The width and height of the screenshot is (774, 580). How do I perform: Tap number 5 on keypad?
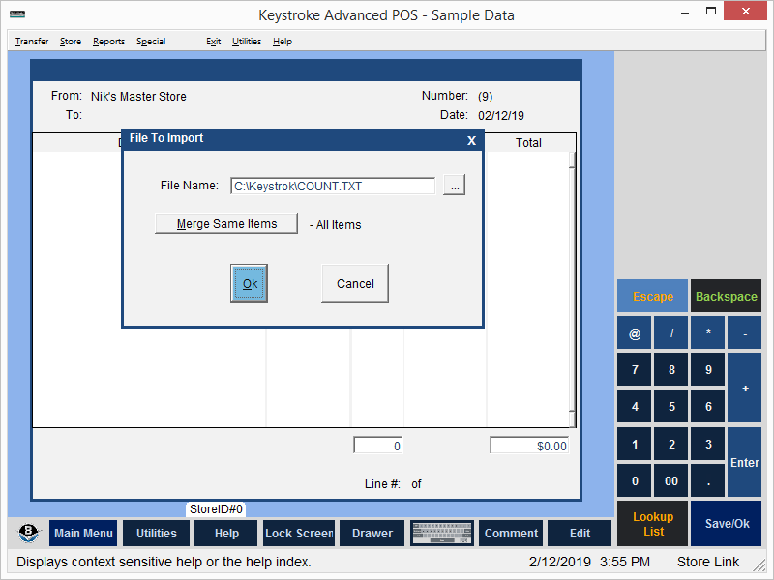click(x=671, y=406)
